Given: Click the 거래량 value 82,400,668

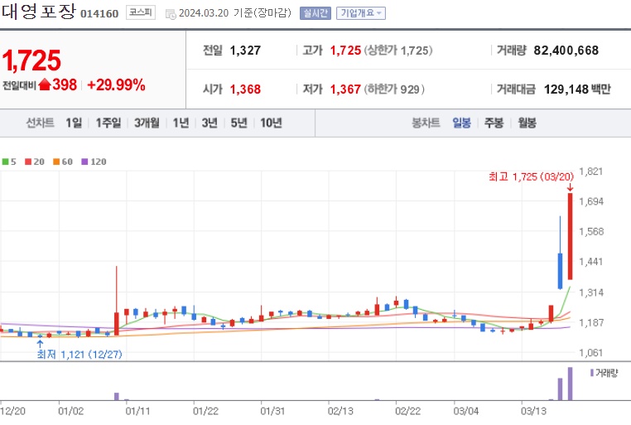Looking at the screenshot, I should pyautogui.click(x=566, y=51).
